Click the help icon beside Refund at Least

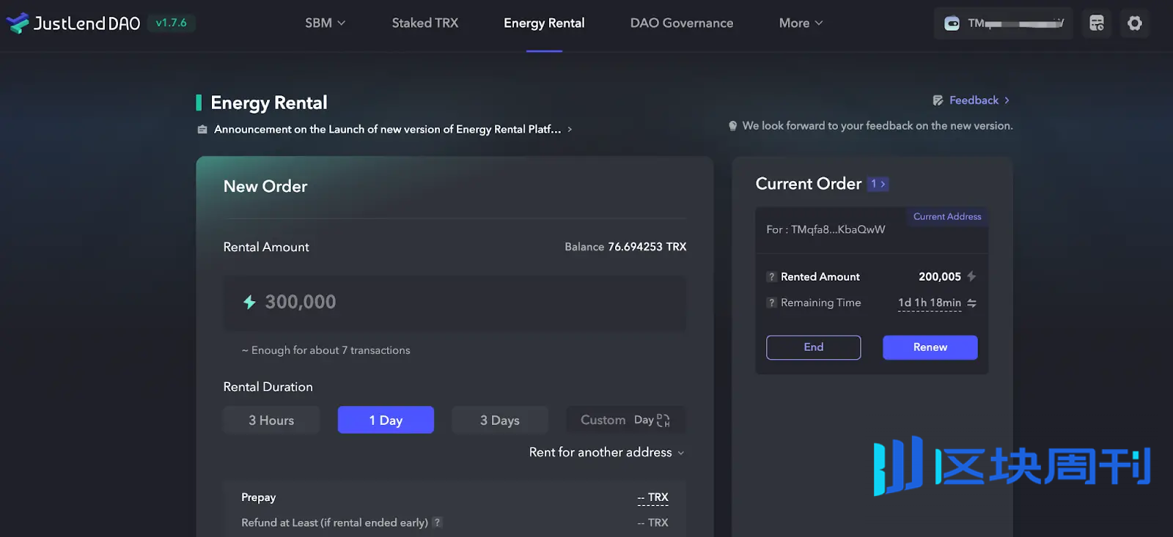[437, 522]
